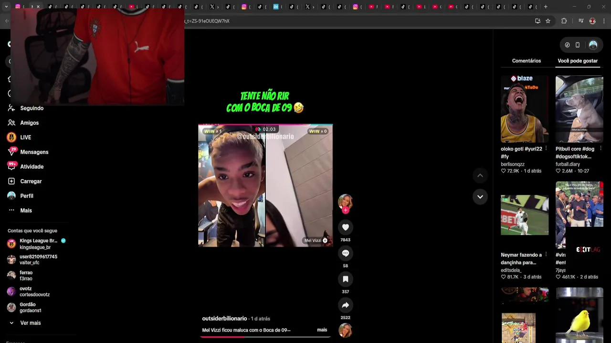
Task: Click the Mel Vizzi label on video
Action: (x=316, y=241)
